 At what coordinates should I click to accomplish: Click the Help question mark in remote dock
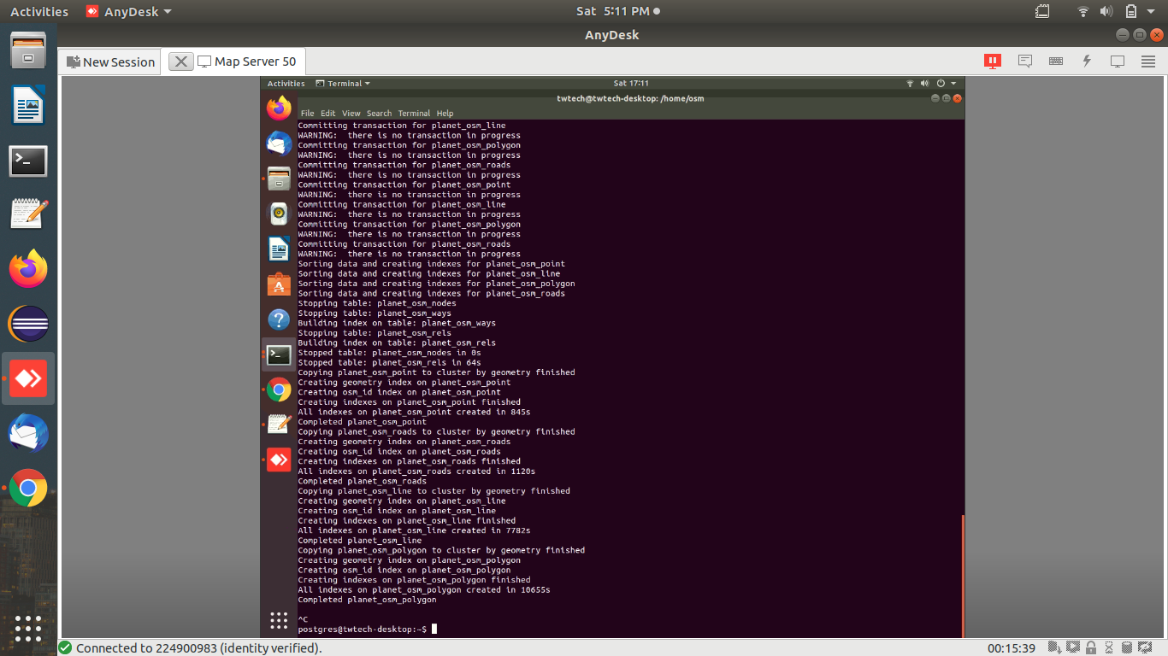(279, 319)
